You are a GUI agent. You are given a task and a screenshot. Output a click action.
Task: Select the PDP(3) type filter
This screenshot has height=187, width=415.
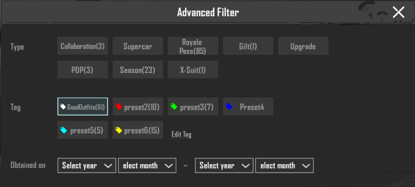click(x=83, y=70)
